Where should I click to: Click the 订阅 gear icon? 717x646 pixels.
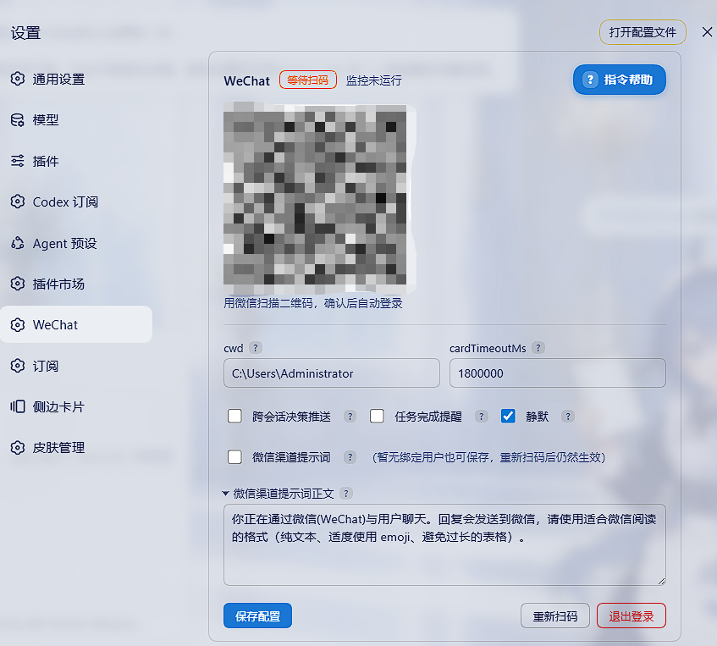pos(18,366)
